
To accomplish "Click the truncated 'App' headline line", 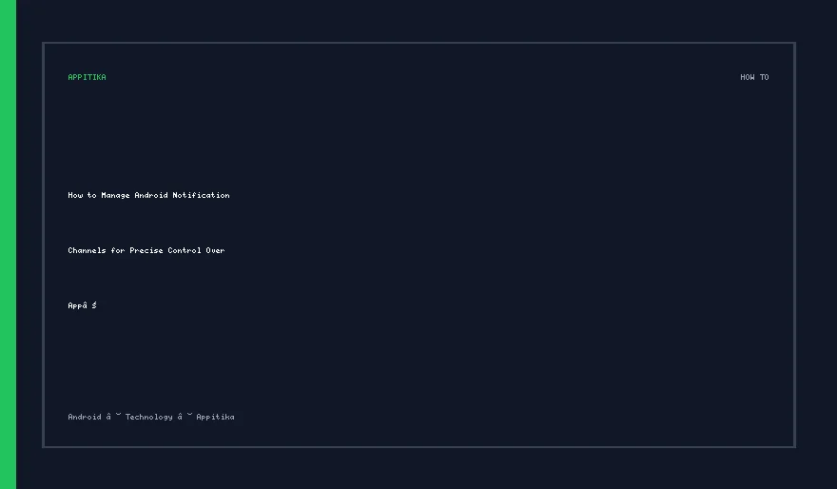I will (82, 305).
